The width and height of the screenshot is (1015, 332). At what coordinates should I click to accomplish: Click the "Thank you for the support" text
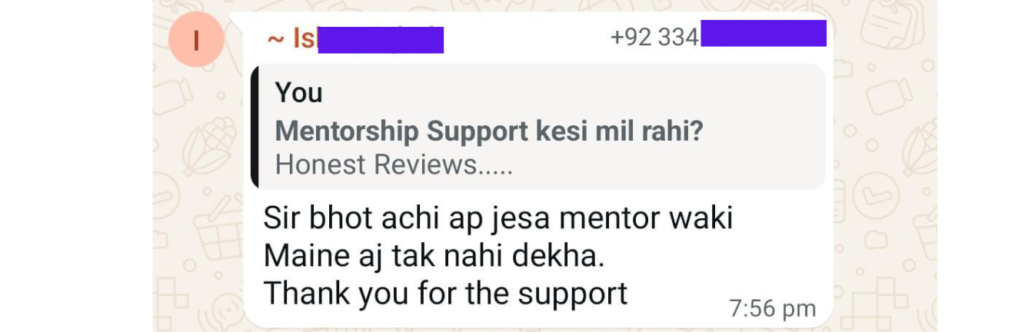pos(446,293)
